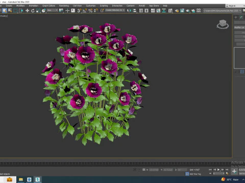Screen dimensions: 245x183
Task: Open the Rendering menu
Action: click(64, 6)
